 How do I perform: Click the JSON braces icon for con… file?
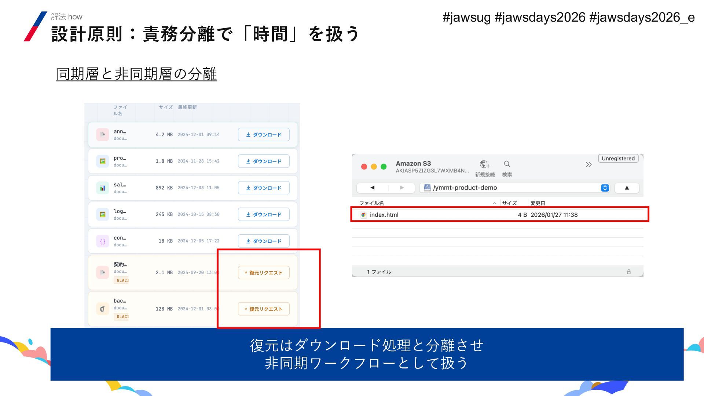pos(103,241)
